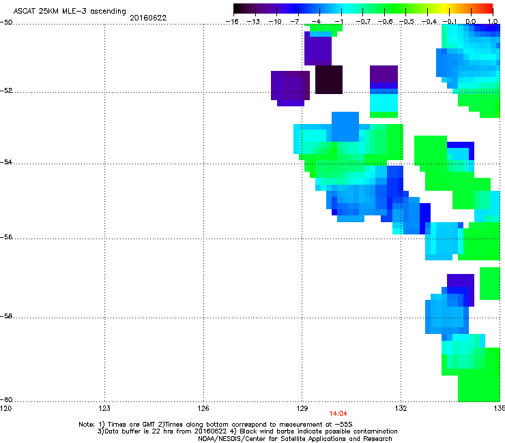505x443 pixels.
Task: Click the latitude axis label -58
Action: pos(6,316)
